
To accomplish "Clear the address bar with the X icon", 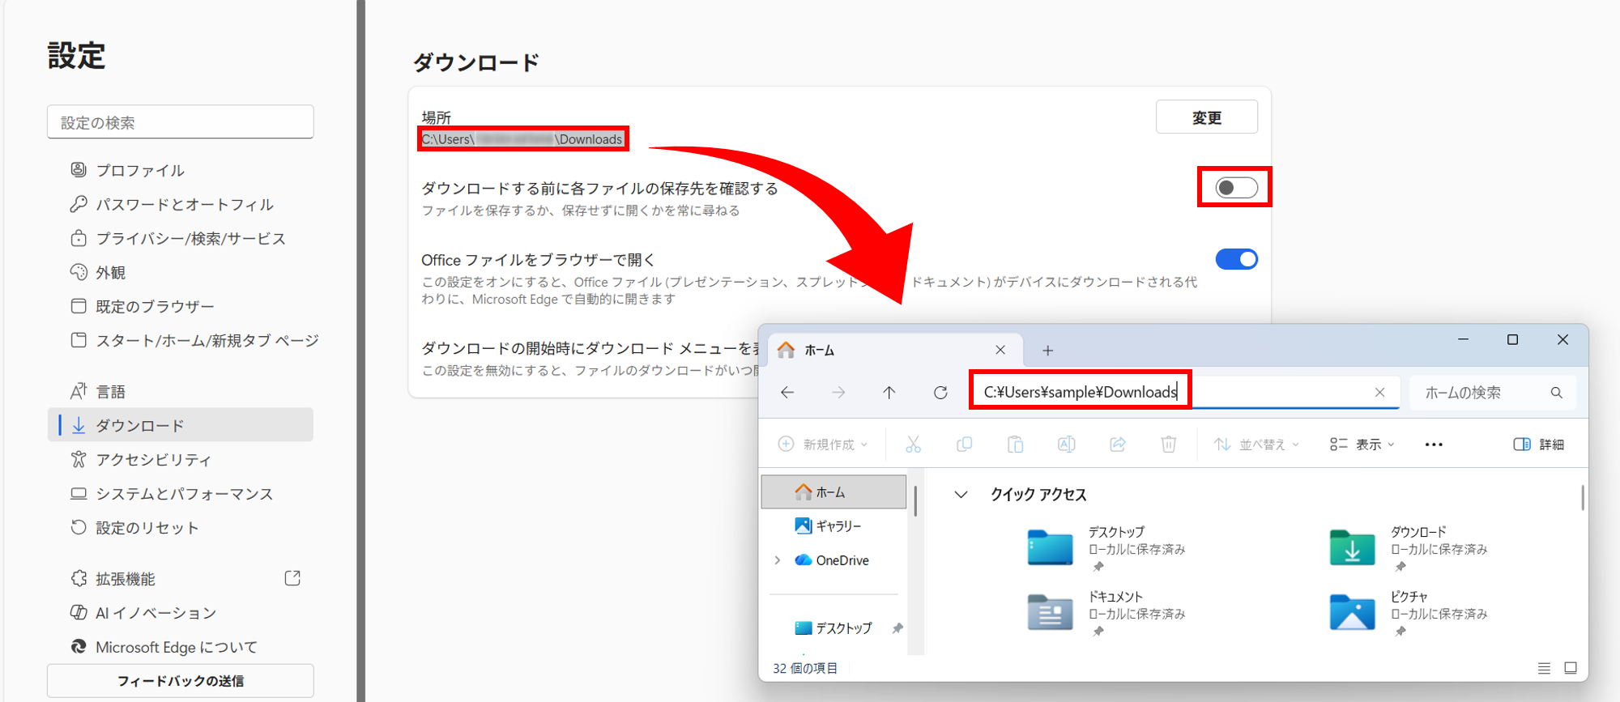I will pos(1379,393).
